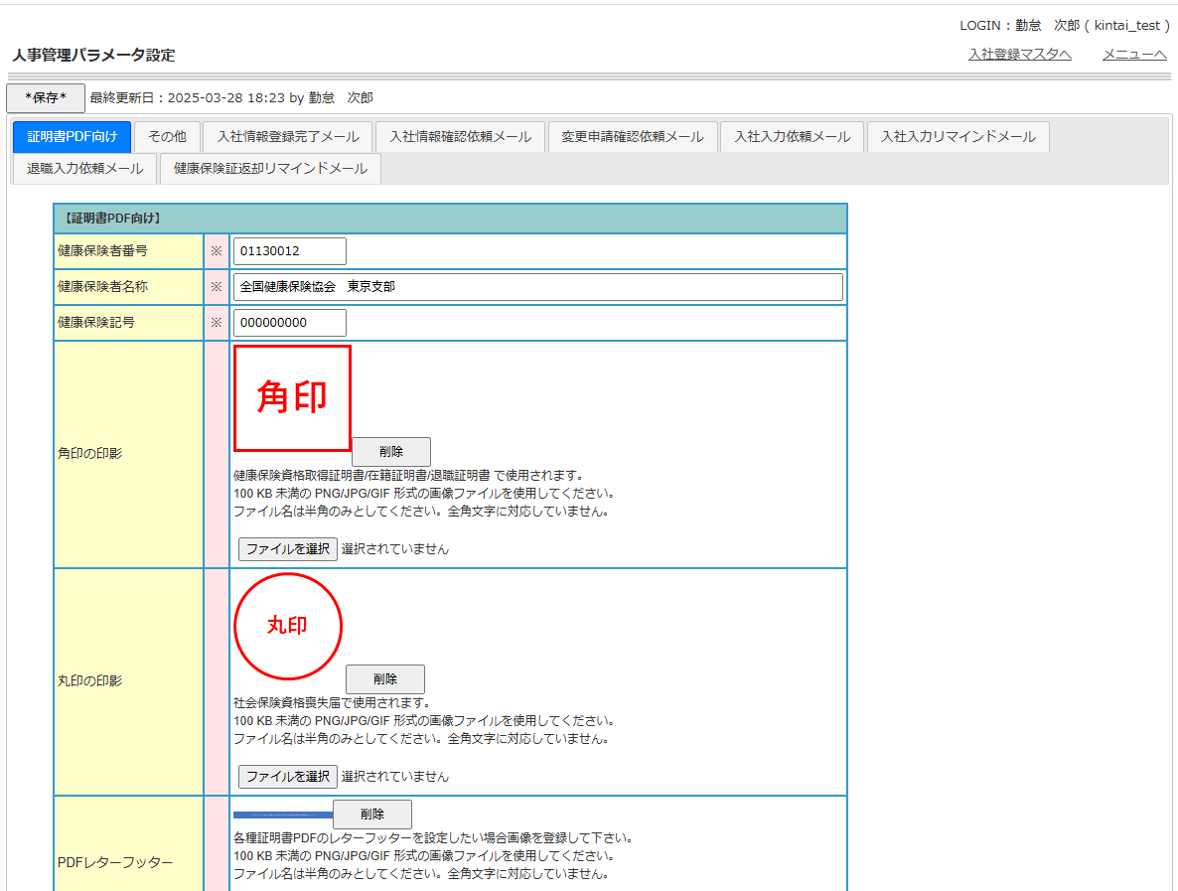The image size is (1178, 891).
Task: Open the 退職入力依頼メール tab
Action: [x=85, y=169]
